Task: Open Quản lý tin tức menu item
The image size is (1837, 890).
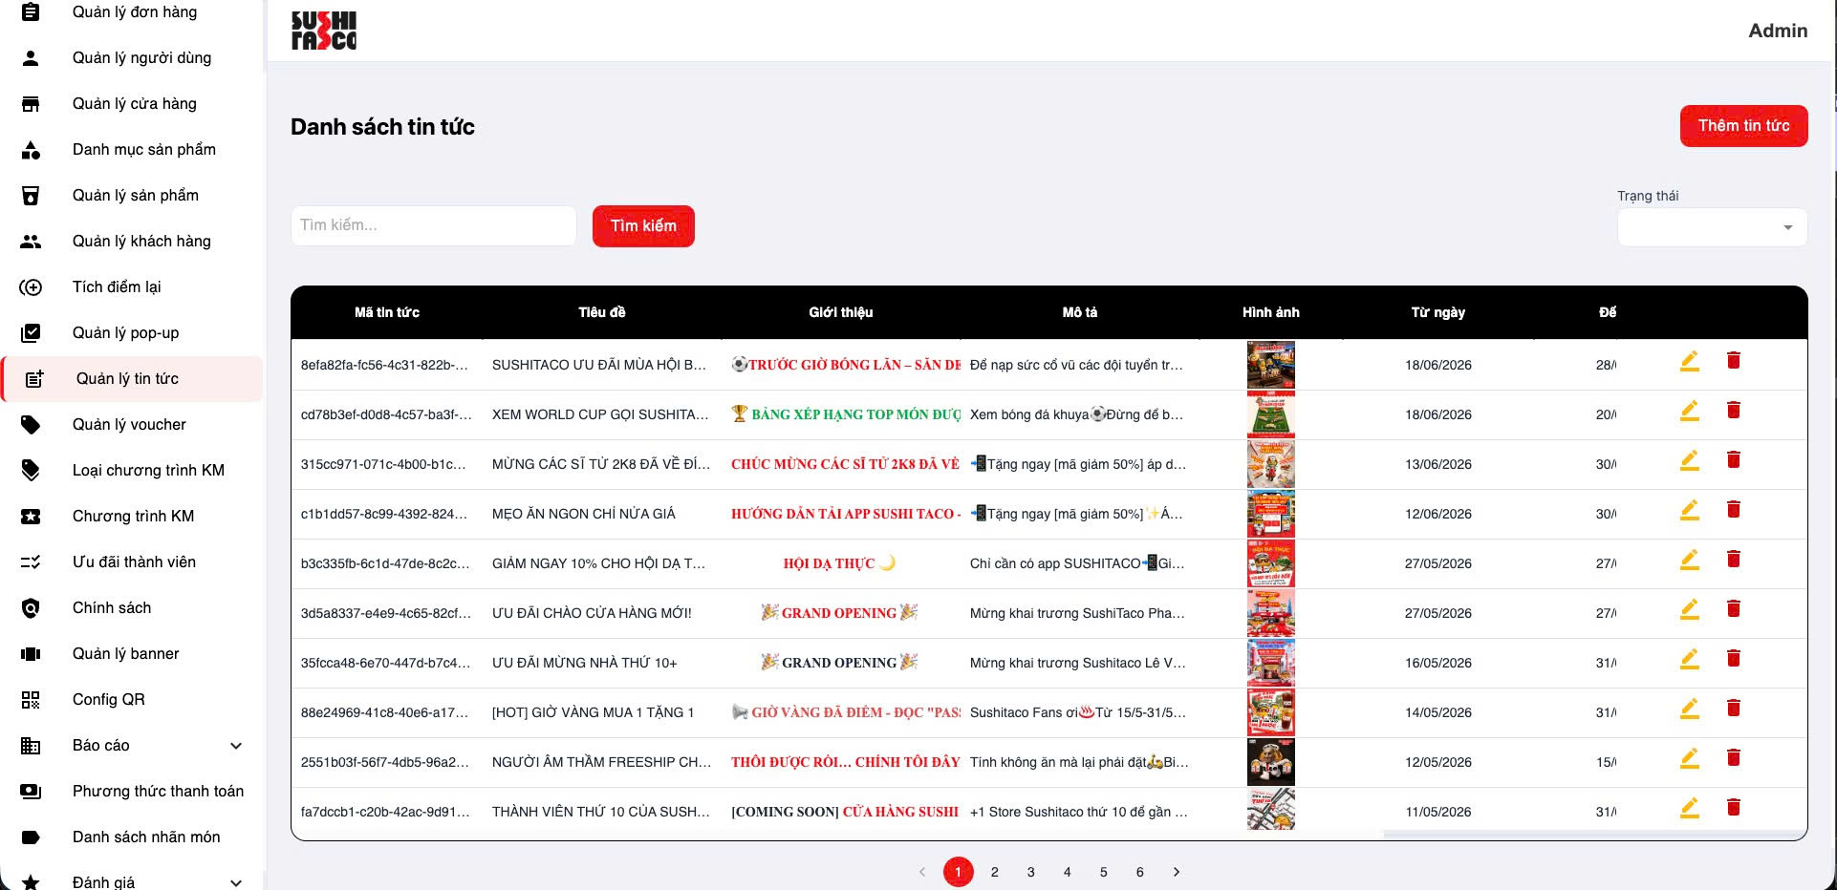Action: click(132, 378)
